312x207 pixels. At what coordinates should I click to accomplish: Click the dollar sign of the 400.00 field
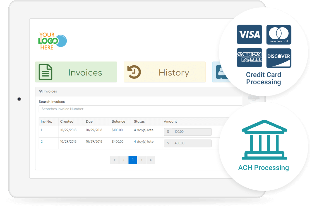pyautogui.click(x=168, y=143)
